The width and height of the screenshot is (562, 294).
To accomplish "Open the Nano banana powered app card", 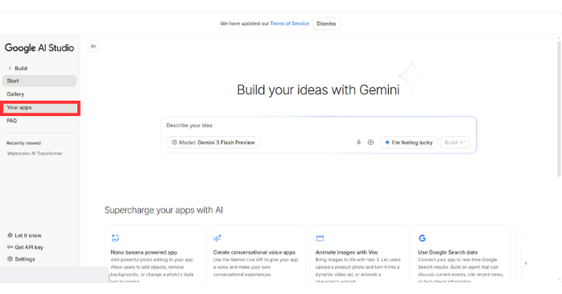I will tap(154, 254).
